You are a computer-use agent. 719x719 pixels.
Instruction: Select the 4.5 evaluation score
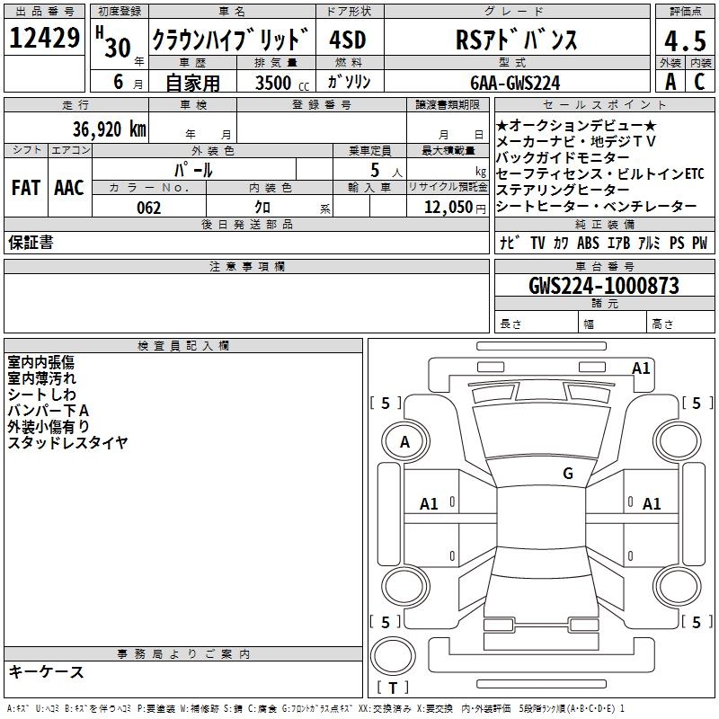685,40
